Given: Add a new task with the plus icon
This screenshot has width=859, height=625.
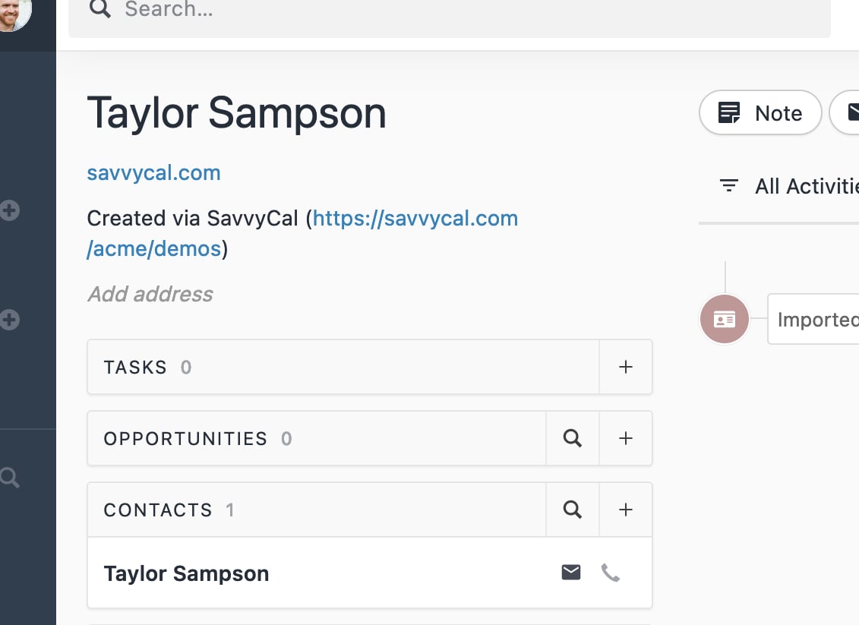Looking at the screenshot, I should [626, 367].
